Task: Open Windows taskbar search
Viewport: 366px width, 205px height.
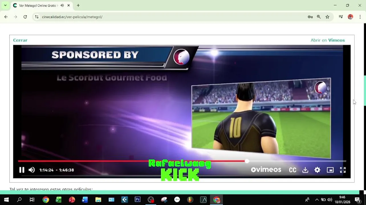Action: pos(19,200)
